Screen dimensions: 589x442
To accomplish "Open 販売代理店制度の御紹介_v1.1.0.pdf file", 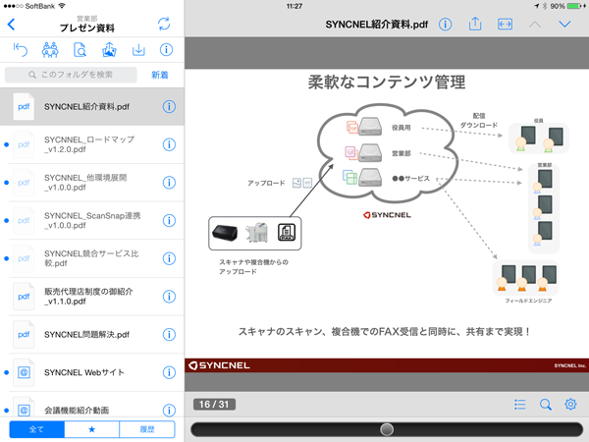I will 92,297.
